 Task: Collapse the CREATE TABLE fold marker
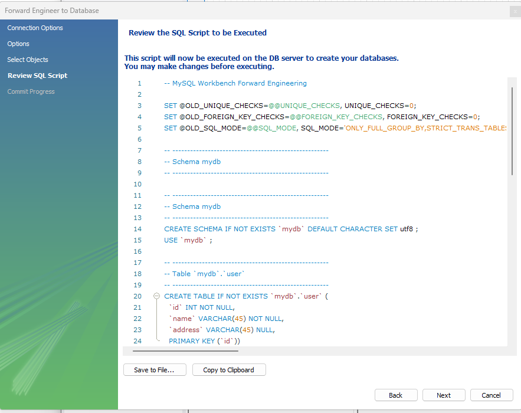[x=156, y=296]
